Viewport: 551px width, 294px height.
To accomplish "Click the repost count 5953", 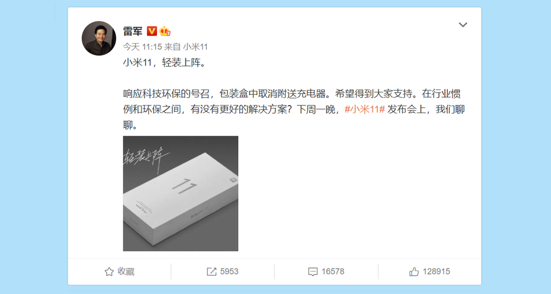I will click(x=229, y=271).
